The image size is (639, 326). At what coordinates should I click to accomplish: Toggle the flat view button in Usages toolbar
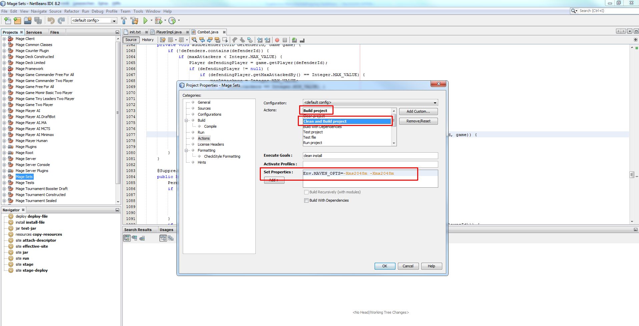click(171, 238)
